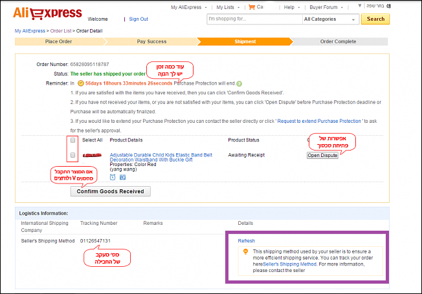Tick the checkbox beside the belt product

[x=72, y=155]
